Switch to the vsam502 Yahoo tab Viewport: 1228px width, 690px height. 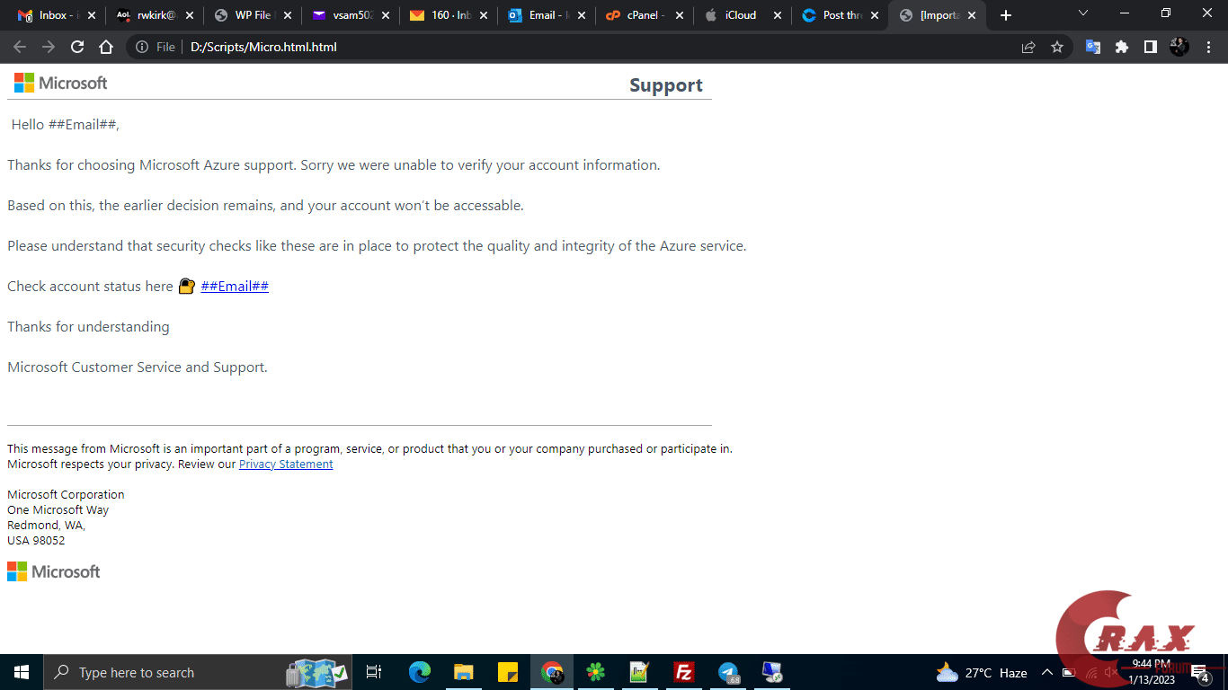tap(350, 15)
